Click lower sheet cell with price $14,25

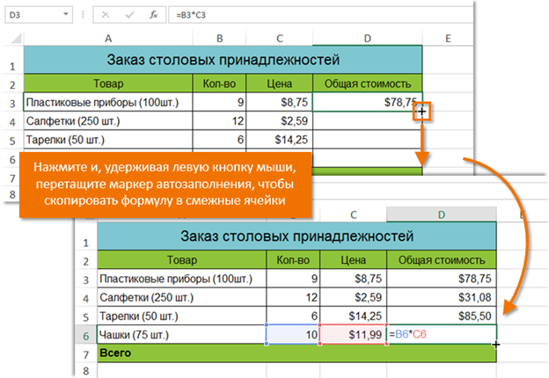point(354,316)
